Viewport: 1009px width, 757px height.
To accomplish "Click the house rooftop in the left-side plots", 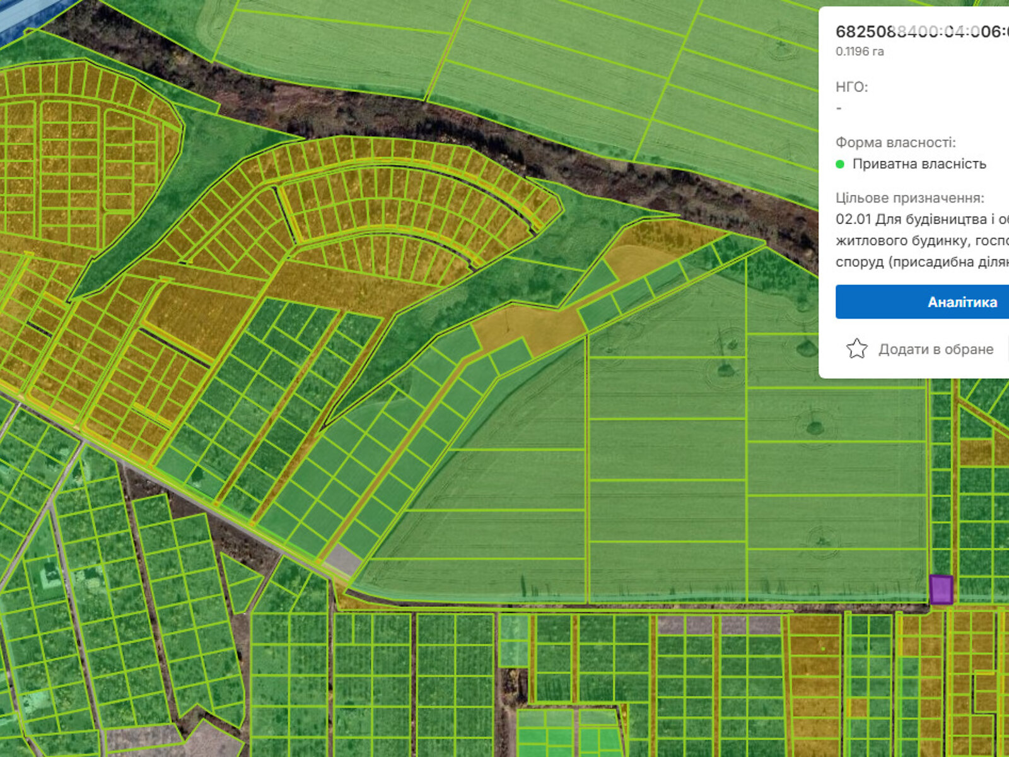I will click(50, 575).
